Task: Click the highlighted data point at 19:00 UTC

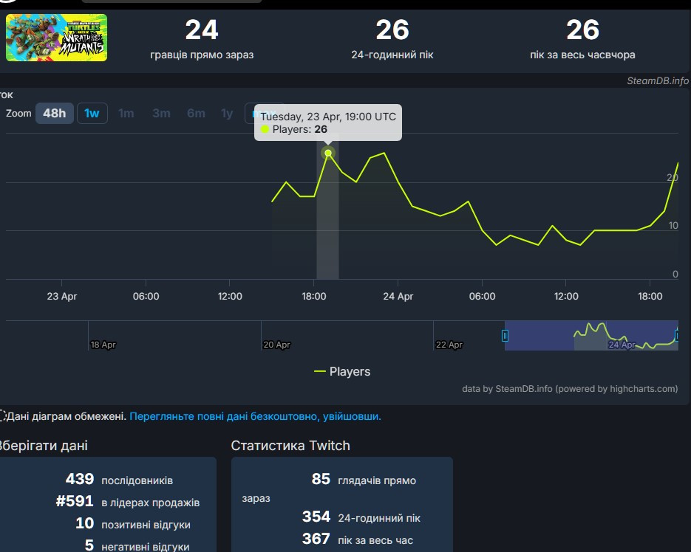Action: 328,153
